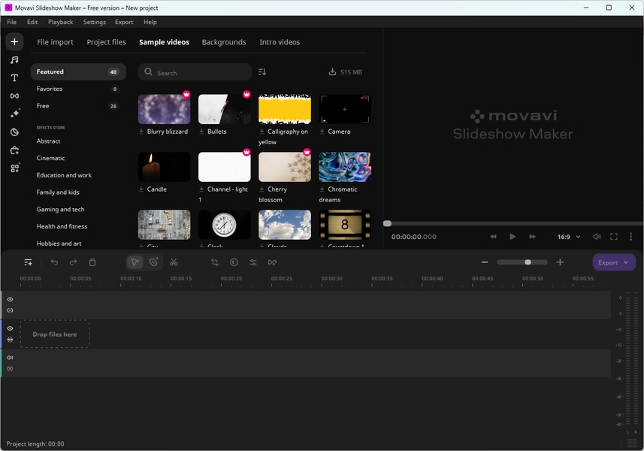Select the Featured category

tap(78, 72)
